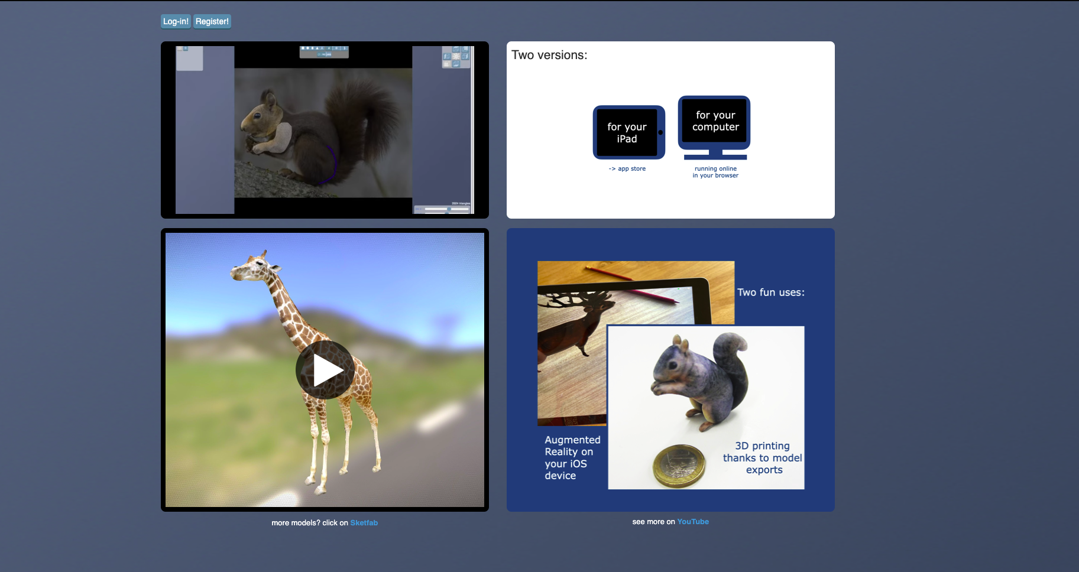The image size is (1079, 572).
Task: Click the '-> app store' caption
Action: (627, 169)
